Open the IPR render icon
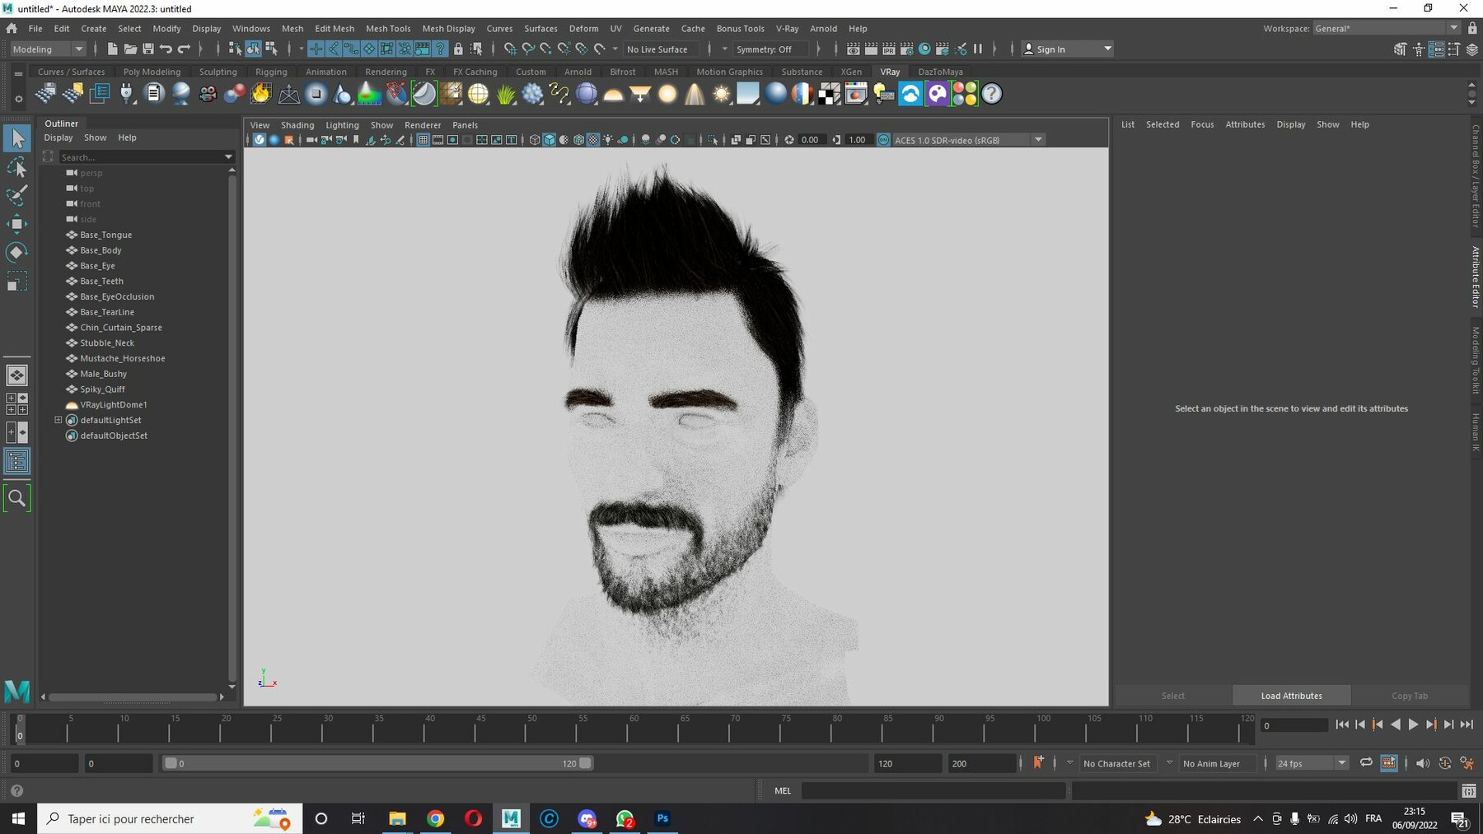Viewport: 1483px width, 834px height. tap(889, 49)
